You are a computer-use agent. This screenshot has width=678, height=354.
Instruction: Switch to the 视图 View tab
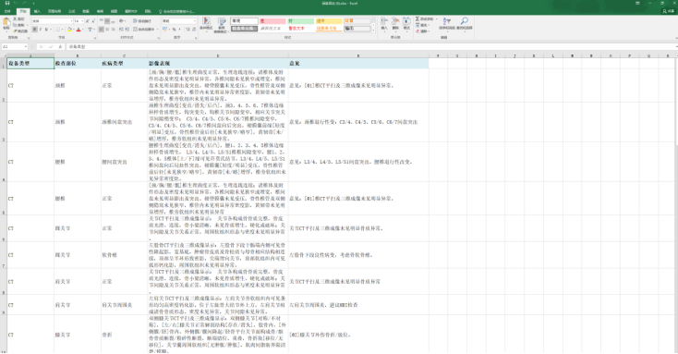[x=115, y=11]
